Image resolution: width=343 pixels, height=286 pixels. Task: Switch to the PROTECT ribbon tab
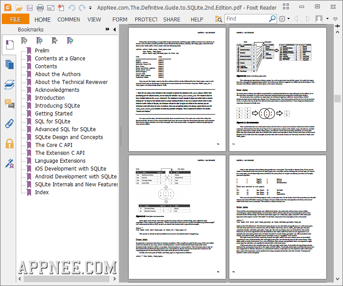click(146, 19)
